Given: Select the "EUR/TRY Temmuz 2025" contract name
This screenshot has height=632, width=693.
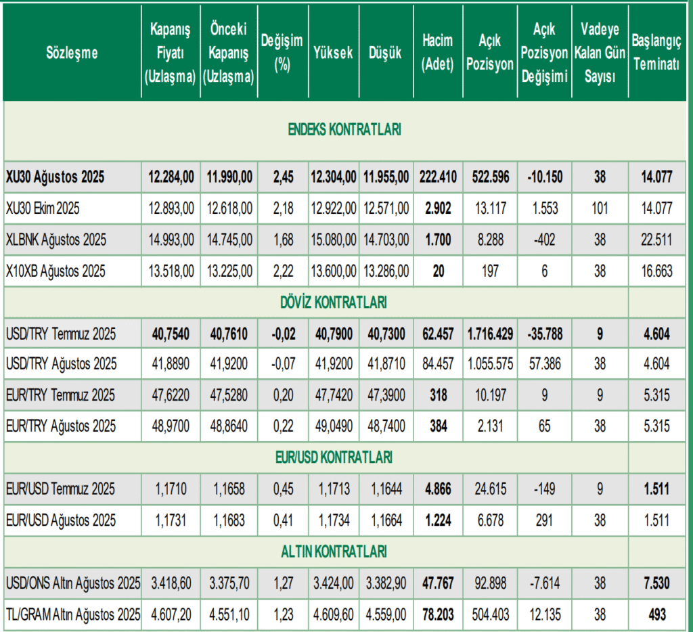Looking at the screenshot, I should point(60,395).
